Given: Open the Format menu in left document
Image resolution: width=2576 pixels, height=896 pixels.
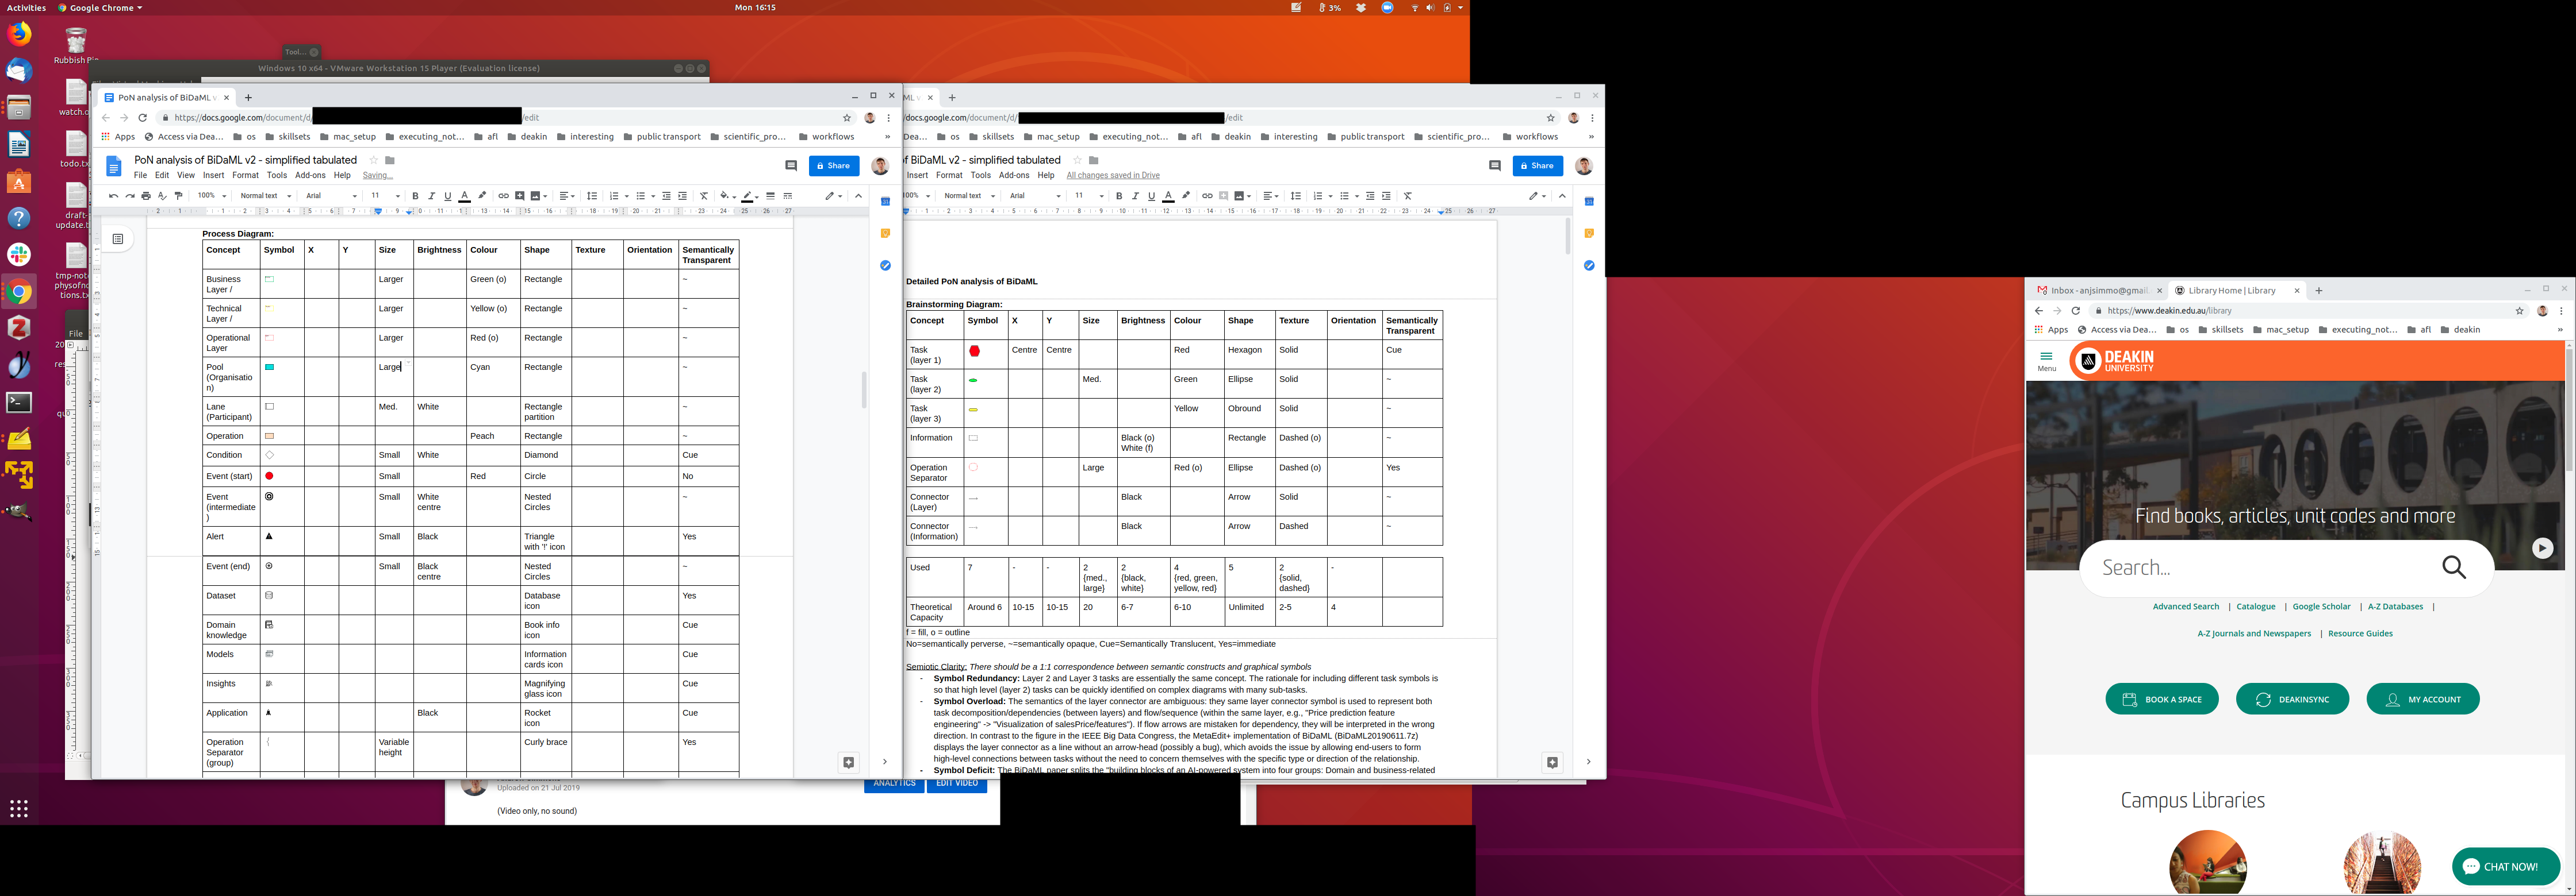Looking at the screenshot, I should [x=245, y=175].
